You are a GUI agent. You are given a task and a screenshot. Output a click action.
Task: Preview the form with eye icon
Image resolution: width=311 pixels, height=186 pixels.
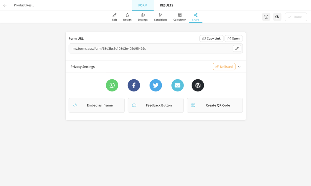pos(277,17)
